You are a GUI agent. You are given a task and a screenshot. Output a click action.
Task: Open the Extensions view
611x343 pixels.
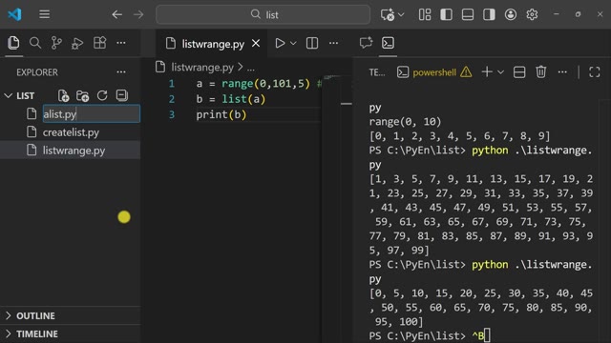99,43
